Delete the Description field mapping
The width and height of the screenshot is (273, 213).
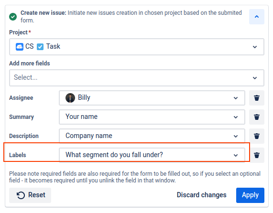256,136
